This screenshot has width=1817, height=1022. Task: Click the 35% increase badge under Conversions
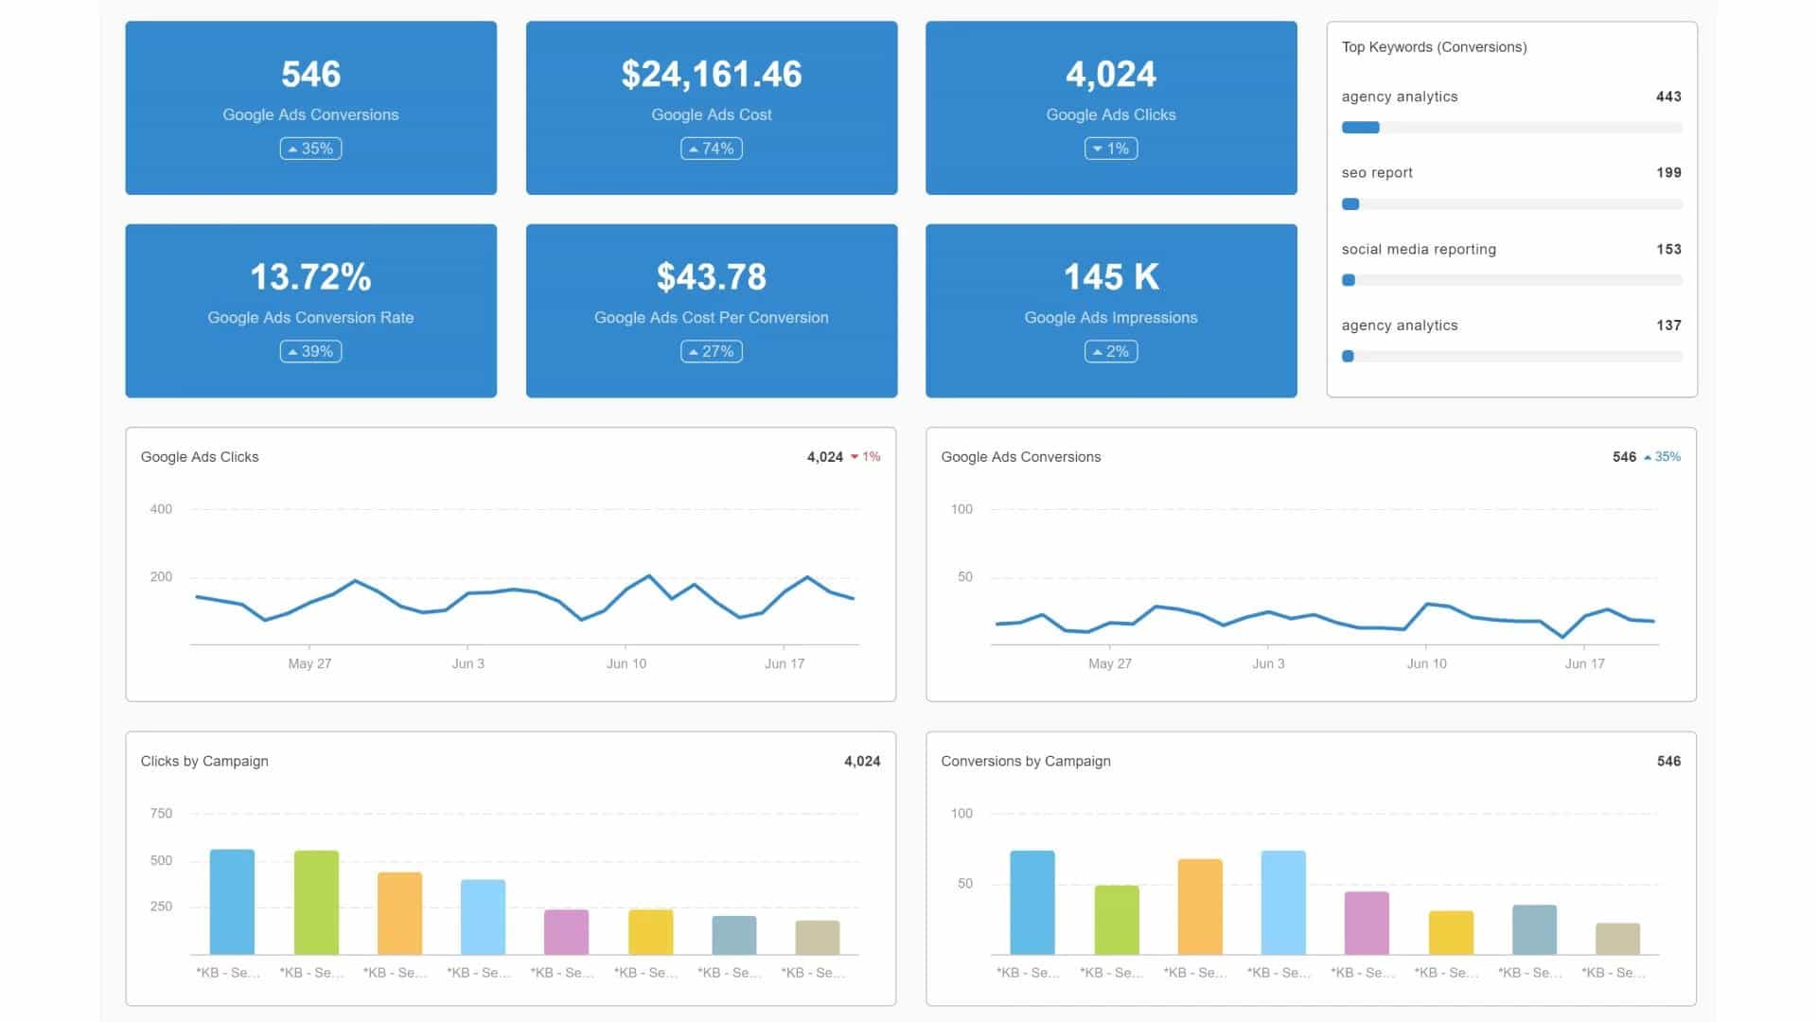(x=310, y=149)
